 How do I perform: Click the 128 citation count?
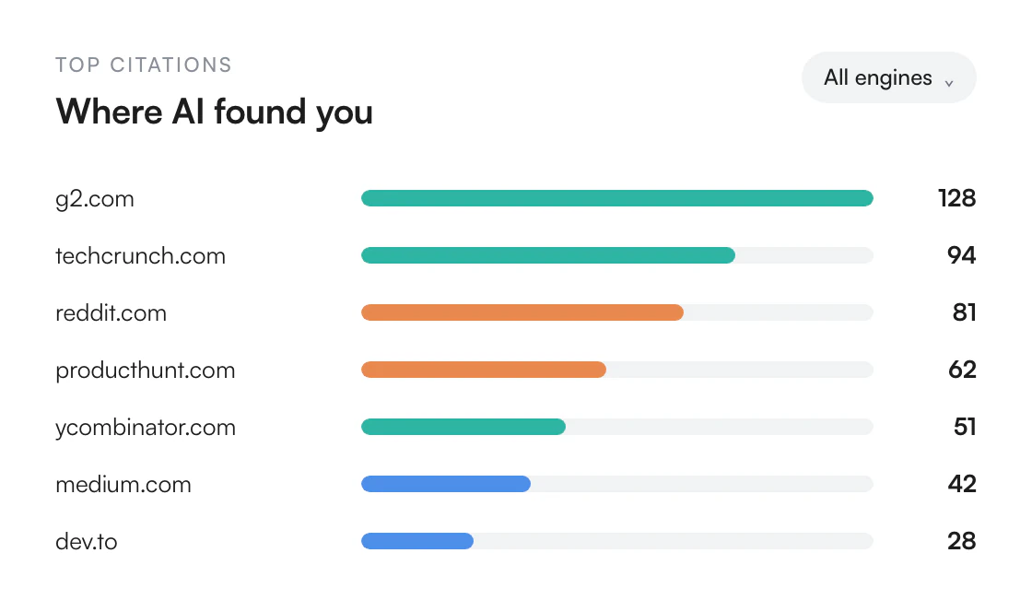coord(957,198)
